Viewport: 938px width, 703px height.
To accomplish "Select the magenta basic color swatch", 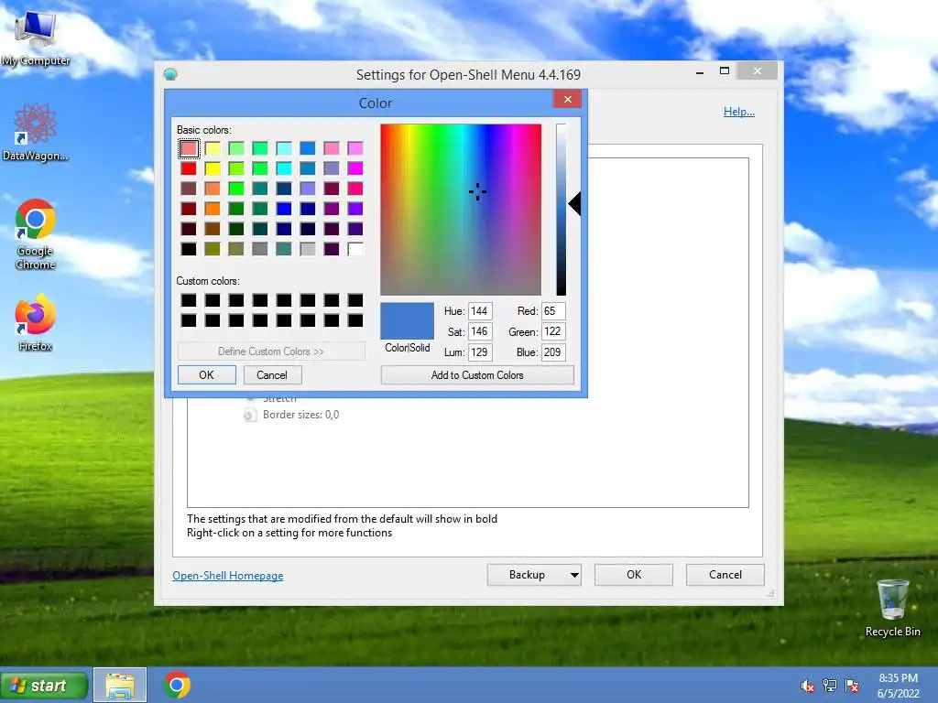I will coord(355,168).
